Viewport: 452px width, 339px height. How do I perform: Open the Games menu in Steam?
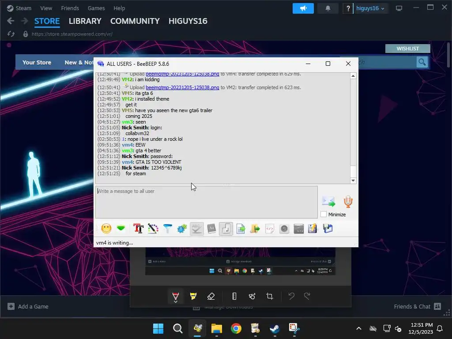(x=96, y=8)
